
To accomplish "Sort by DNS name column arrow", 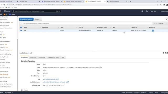I will (x=58, y=27).
